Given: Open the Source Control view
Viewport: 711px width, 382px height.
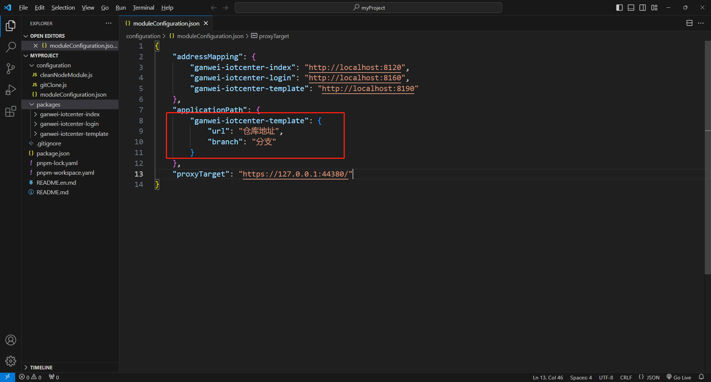Looking at the screenshot, I should 11,68.
